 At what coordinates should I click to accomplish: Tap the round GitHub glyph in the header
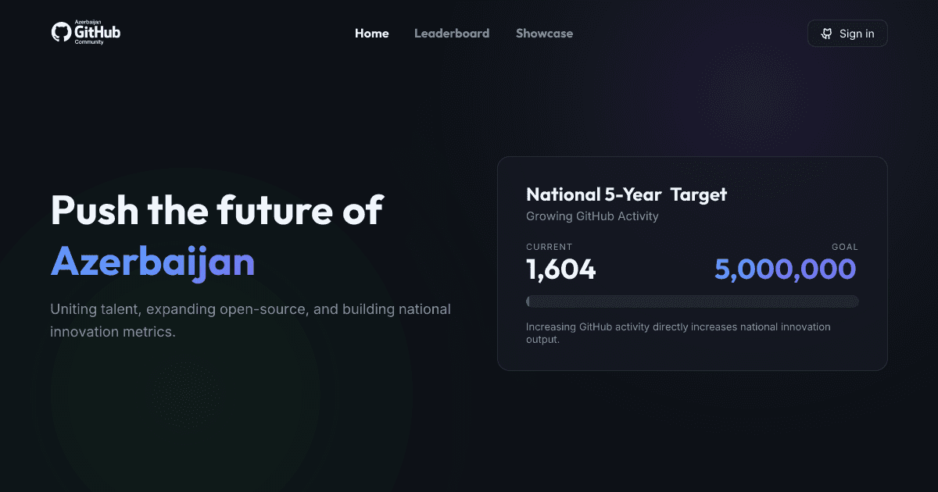pos(61,31)
